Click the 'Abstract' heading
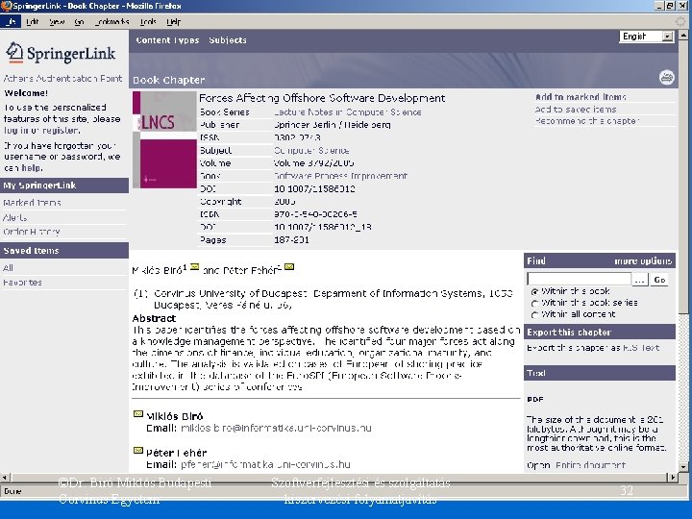 [154, 318]
